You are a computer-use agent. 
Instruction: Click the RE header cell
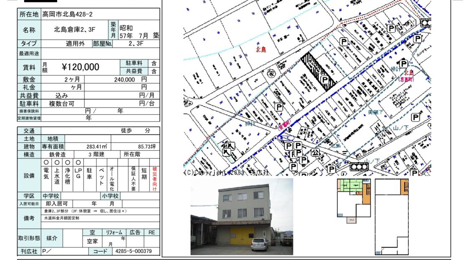pos(152,232)
